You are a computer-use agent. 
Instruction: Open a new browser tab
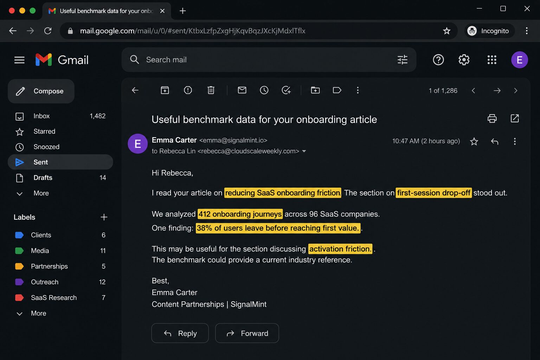[182, 11]
